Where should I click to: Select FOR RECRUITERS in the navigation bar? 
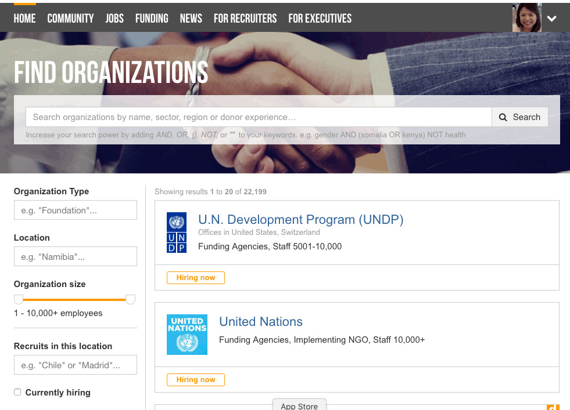245,19
